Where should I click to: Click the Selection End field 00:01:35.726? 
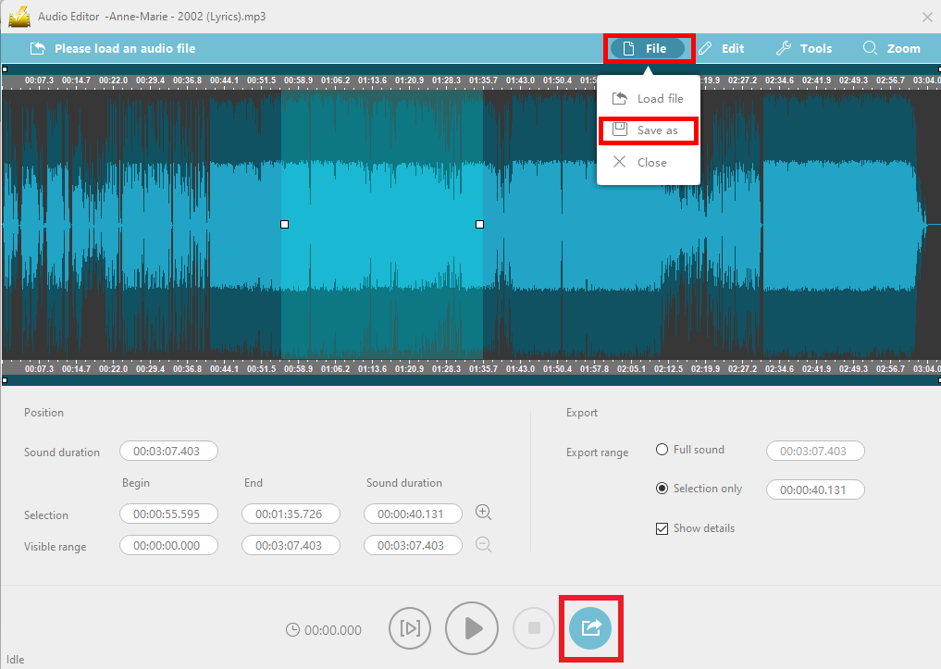(x=291, y=514)
